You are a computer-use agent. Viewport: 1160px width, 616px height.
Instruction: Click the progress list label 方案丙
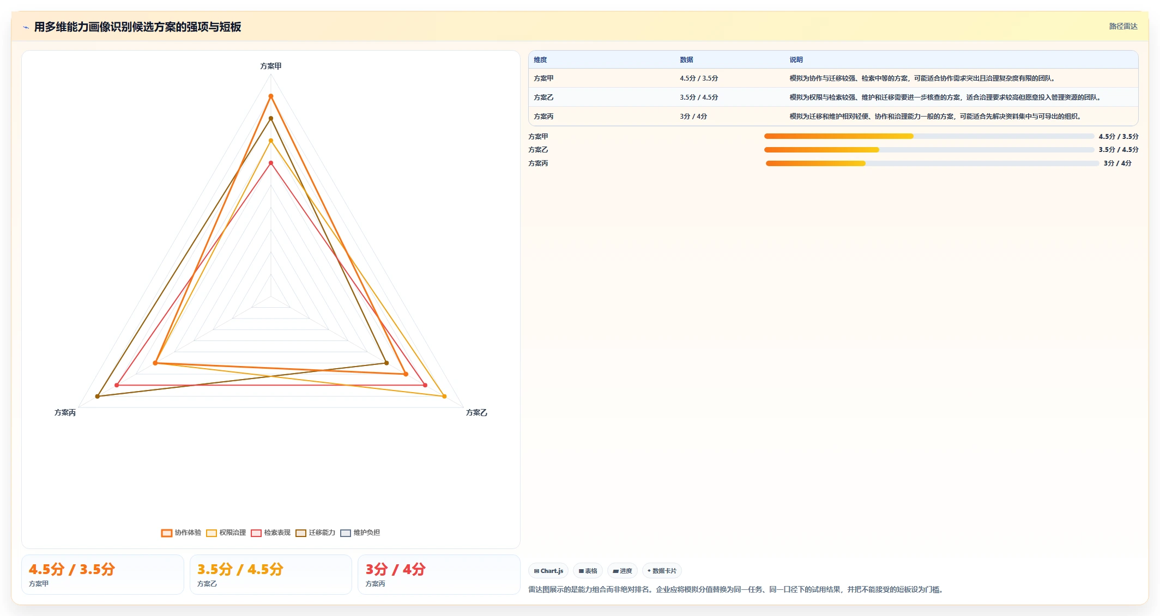(538, 163)
